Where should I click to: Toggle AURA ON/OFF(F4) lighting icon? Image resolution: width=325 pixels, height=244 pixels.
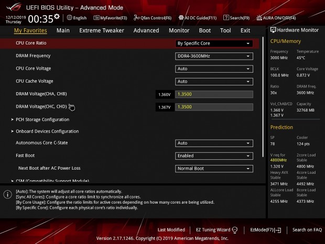(259, 18)
